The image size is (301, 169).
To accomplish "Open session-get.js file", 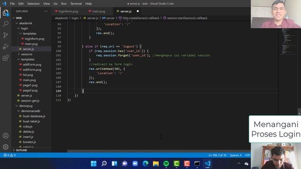I will pyautogui.click(x=30, y=100).
